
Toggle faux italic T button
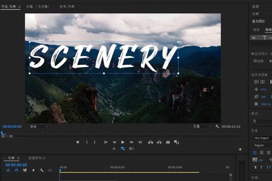point(261,167)
